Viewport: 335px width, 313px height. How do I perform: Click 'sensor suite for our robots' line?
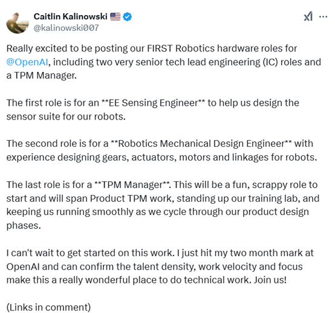pos(66,117)
